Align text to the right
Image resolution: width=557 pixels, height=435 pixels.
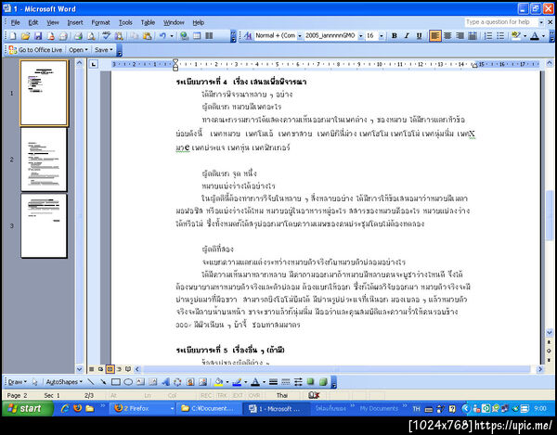click(x=460, y=36)
